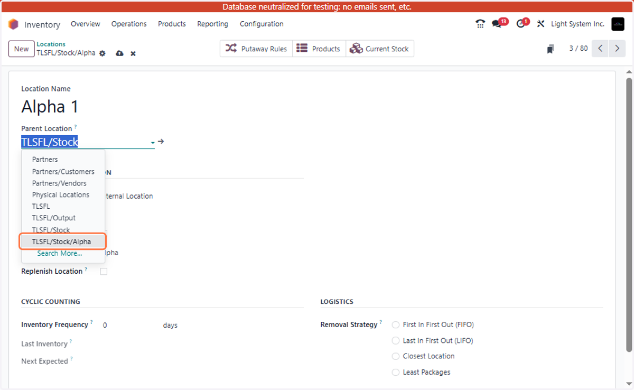Select Last In First Out (LIFO)
634x390 pixels.
click(x=396, y=341)
